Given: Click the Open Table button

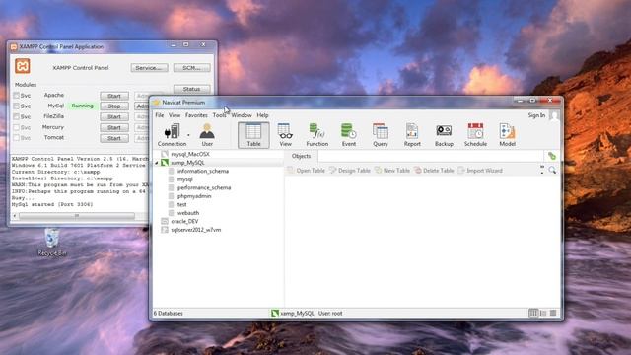Looking at the screenshot, I should 306,171.
